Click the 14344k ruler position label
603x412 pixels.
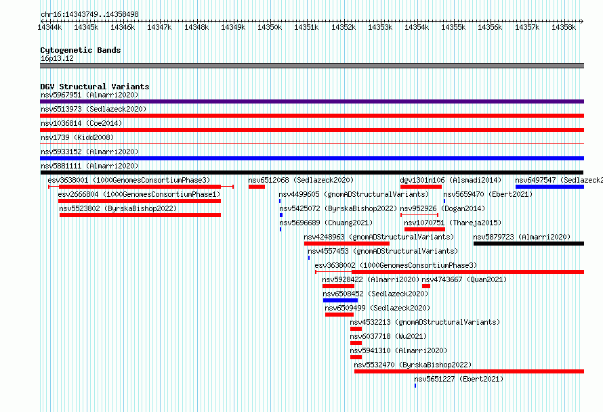pos(49,27)
